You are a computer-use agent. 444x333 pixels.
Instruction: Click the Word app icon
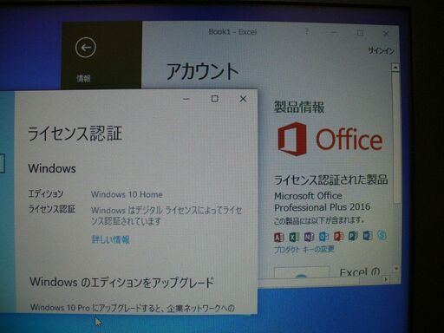click(x=368, y=236)
